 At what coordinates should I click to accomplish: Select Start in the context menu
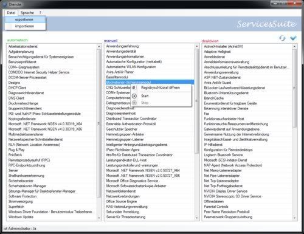161,96
